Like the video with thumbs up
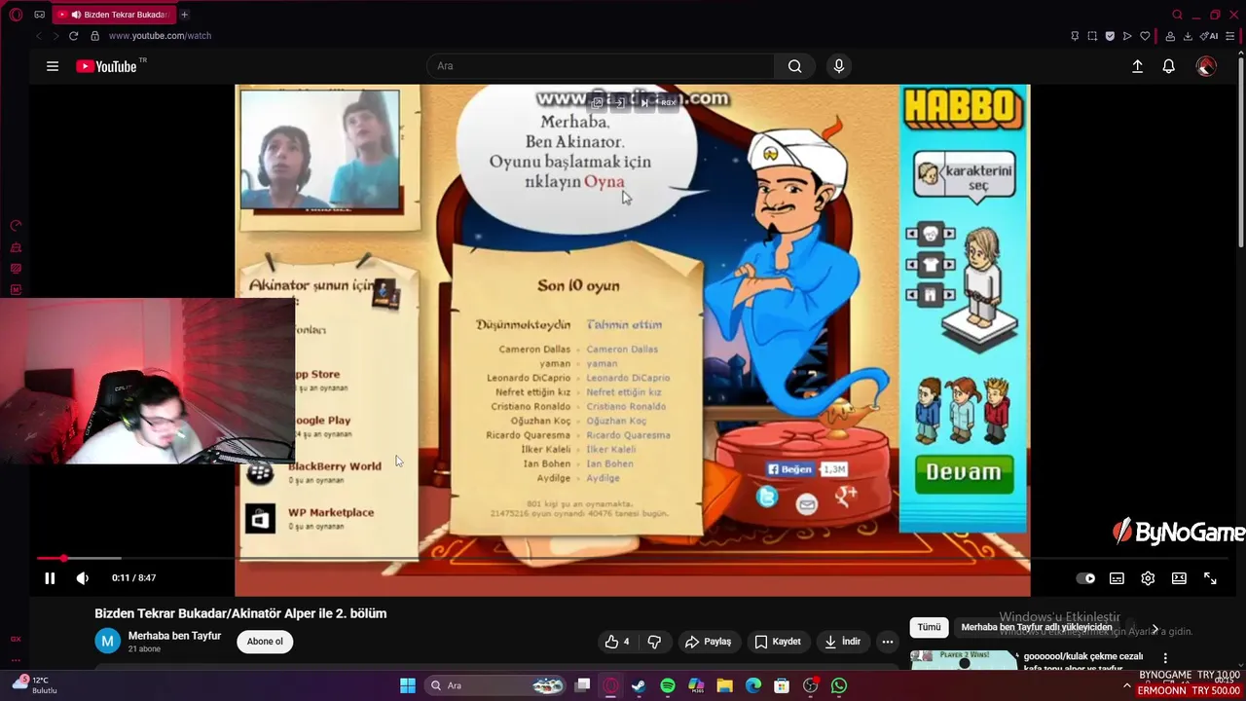 (616, 642)
